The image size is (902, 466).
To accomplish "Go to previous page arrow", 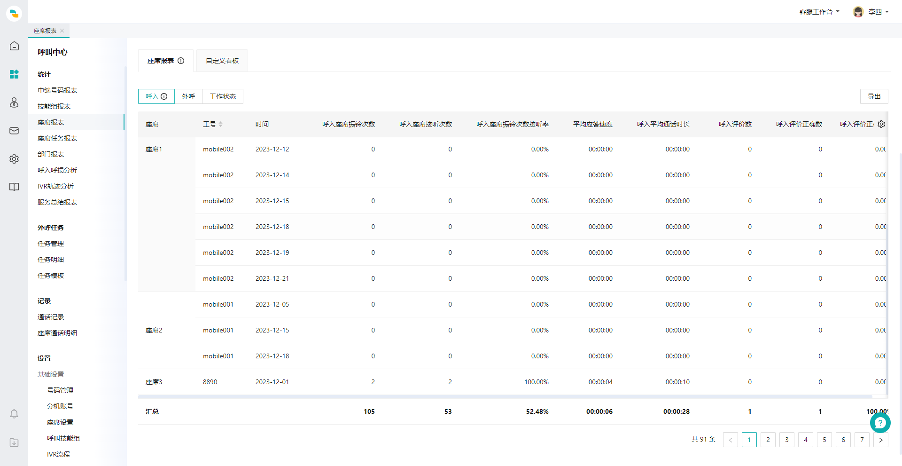I will (x=731, y=440).
